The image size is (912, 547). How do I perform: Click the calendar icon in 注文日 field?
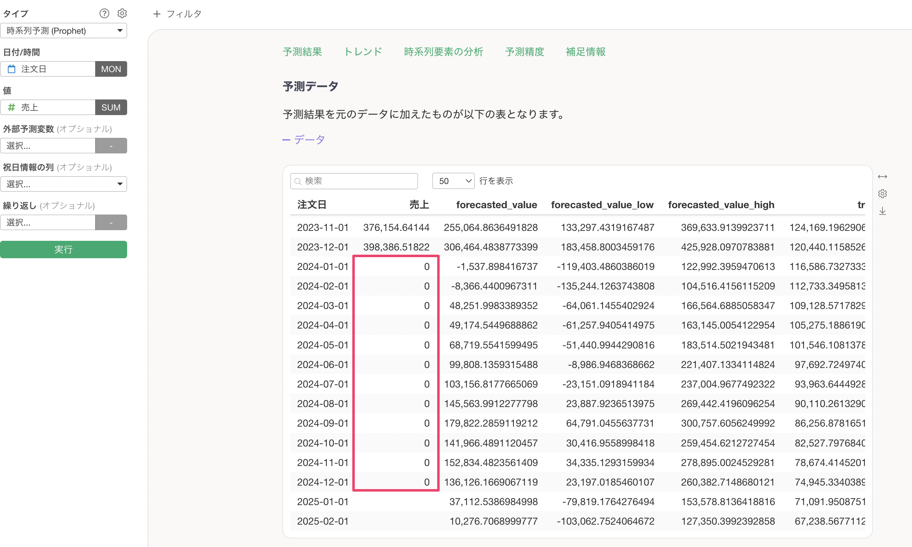pos(12,69)
